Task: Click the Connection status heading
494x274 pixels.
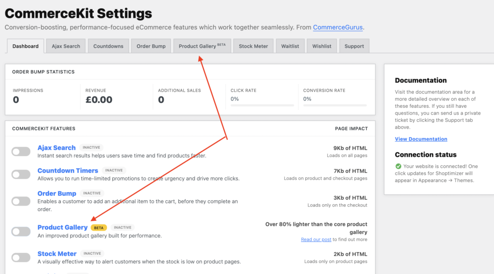Action: 425,155
